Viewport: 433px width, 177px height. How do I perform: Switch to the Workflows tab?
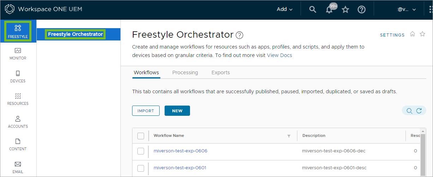[x=146, y=72]
